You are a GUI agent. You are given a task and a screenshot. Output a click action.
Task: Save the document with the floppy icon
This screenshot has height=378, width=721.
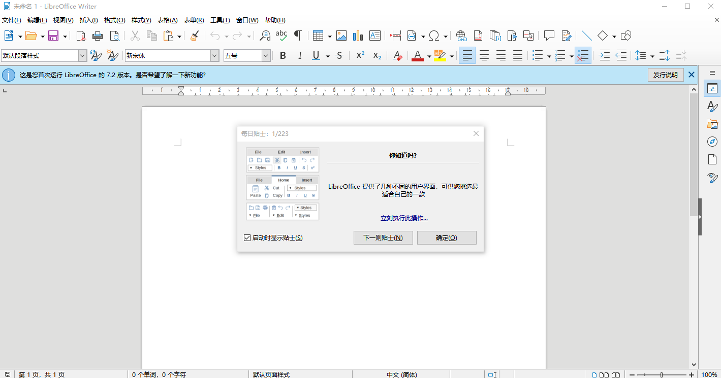[x=53, y=36]
